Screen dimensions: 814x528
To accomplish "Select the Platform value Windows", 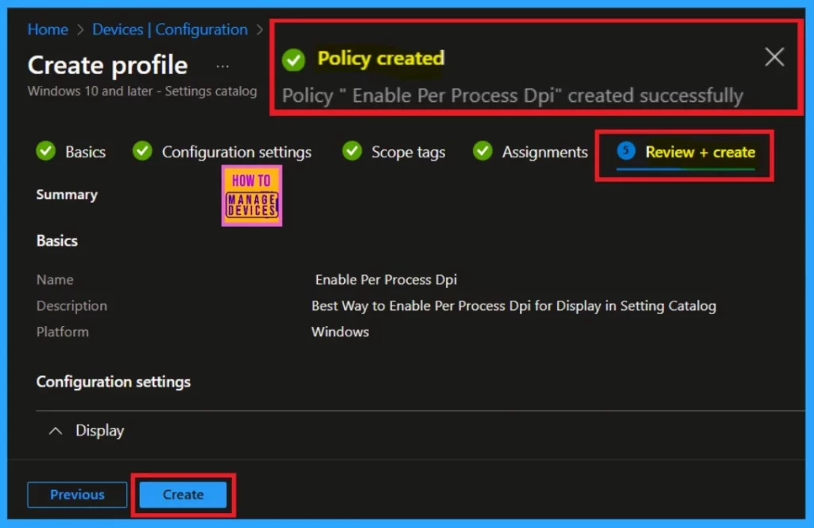I will pos(340,332).
